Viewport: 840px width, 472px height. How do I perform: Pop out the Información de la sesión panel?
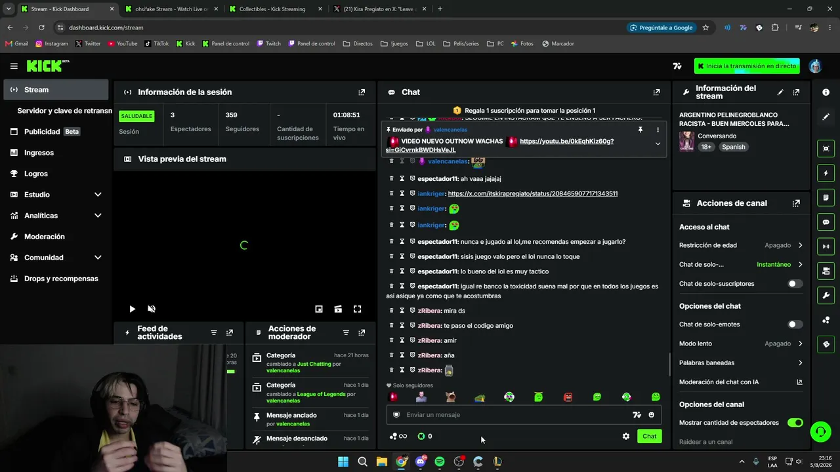(362, 92)
